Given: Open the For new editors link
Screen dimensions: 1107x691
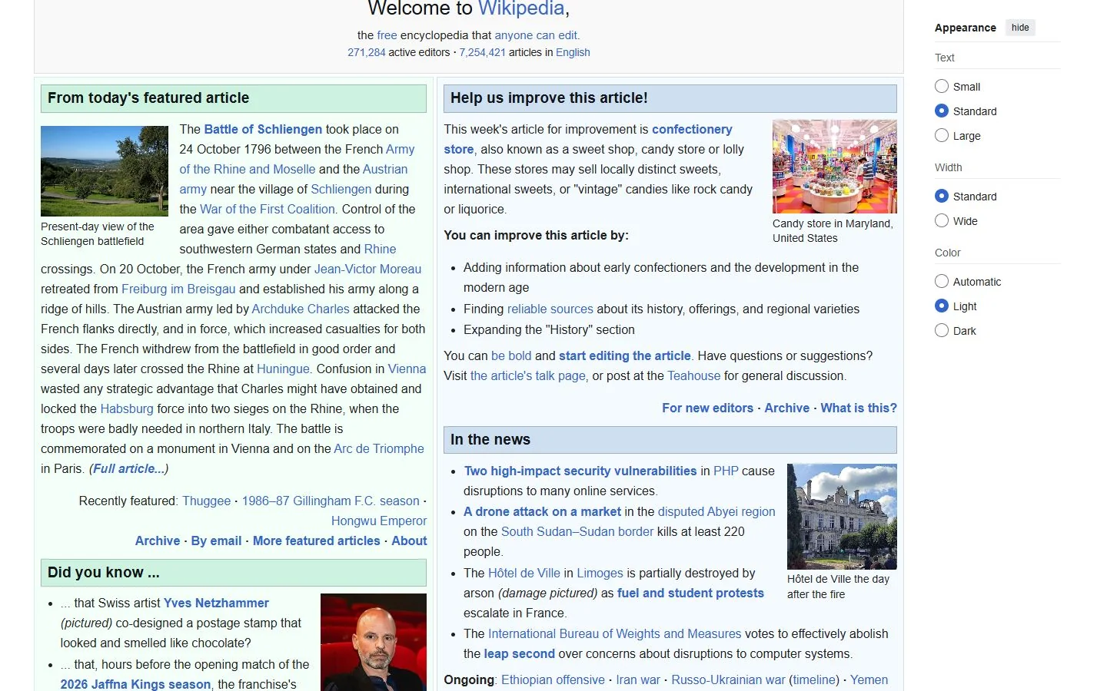Looking at the screenshot, I should pos(708,408).
